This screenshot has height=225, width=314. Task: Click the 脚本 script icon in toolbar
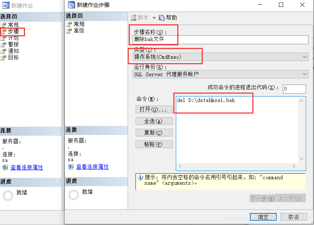(133, 18)
